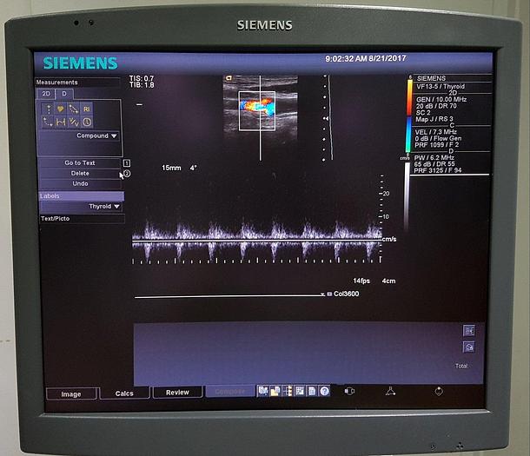The width and height of the screenshot is (530, 456).
Task: Click the layout split icon in bottom toolbar
Action: [288, 391]
